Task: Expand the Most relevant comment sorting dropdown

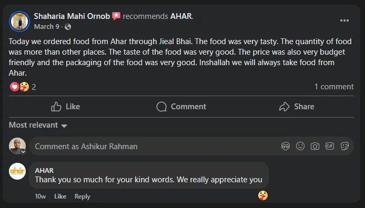Action: [38, 125]
